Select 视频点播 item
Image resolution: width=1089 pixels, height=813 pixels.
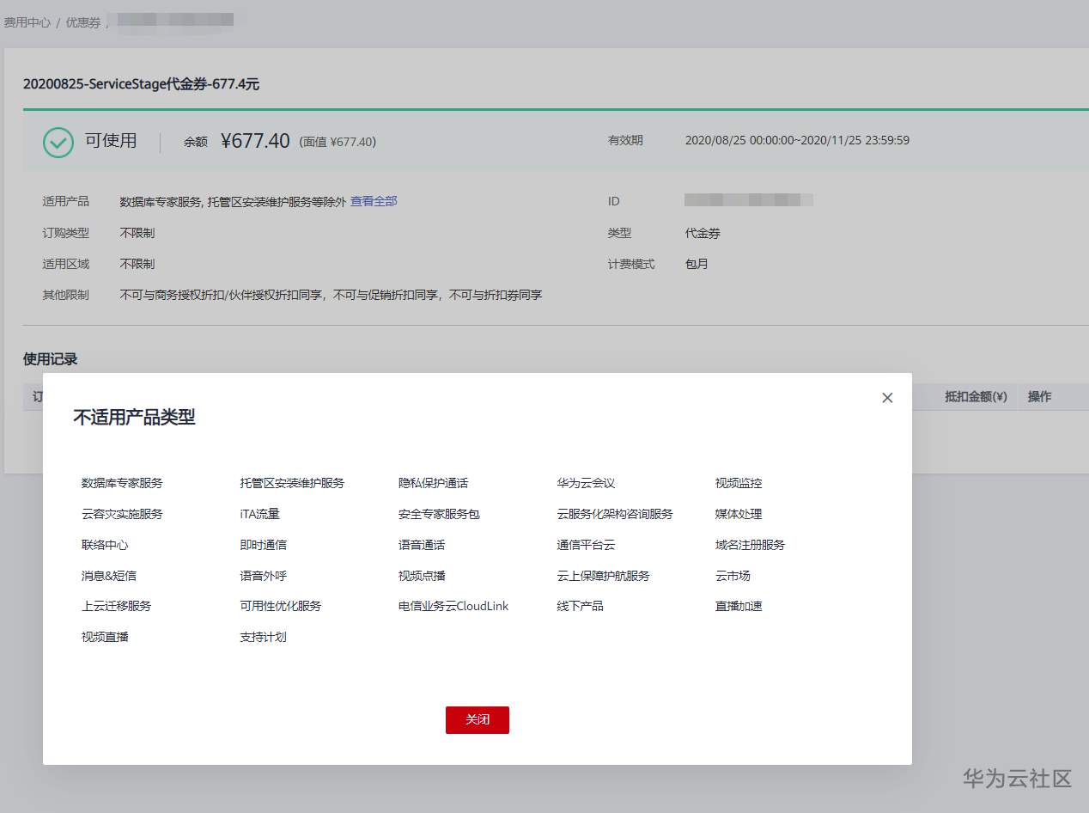(x=421, y=576)
